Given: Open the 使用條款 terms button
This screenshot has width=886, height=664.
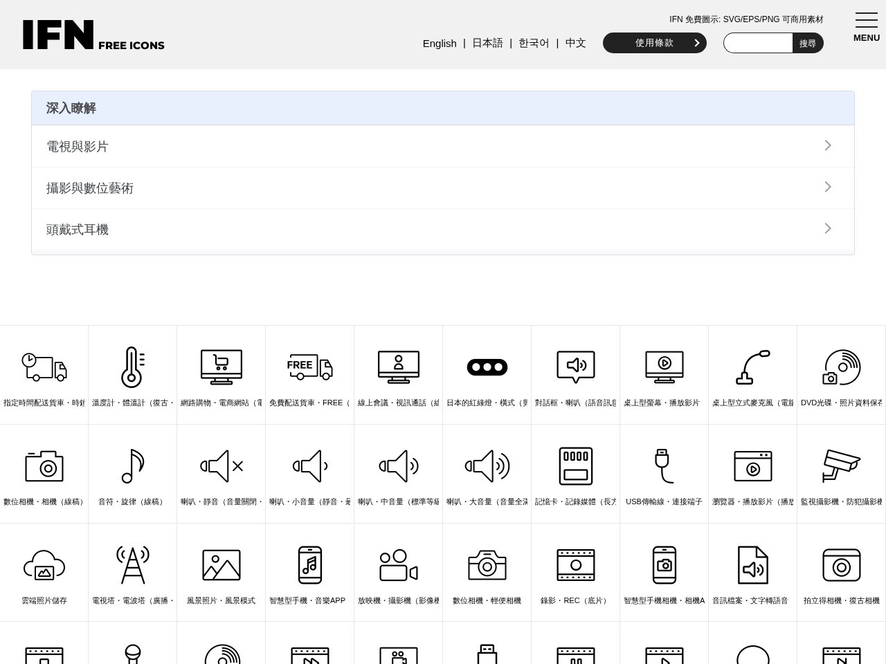Looking at the screenshot, I should (x=655, y=43).
